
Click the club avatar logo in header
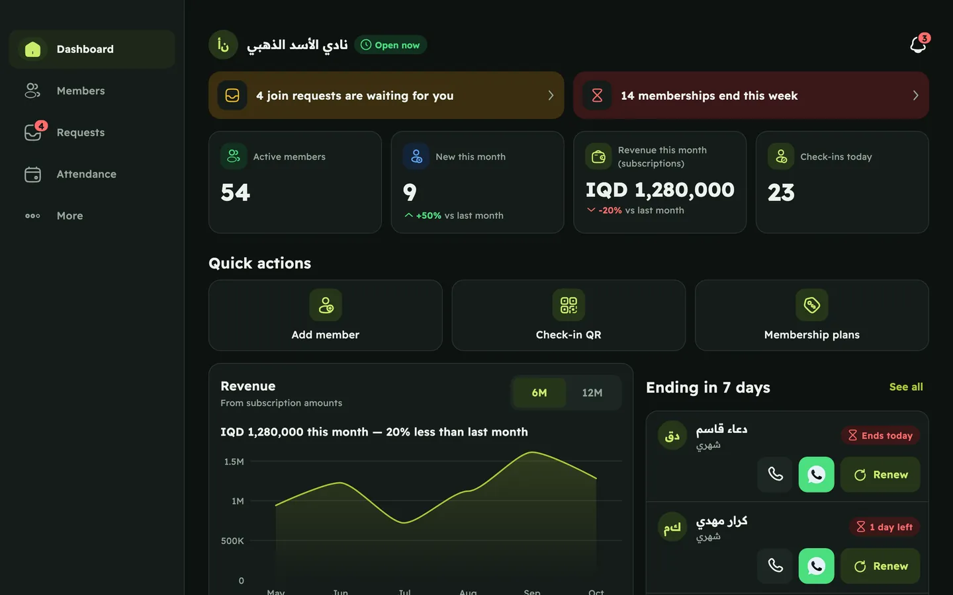[x=223, y=45]
